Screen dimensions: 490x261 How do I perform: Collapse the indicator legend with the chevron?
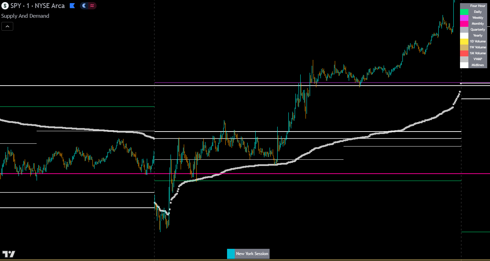pos(7,26)
